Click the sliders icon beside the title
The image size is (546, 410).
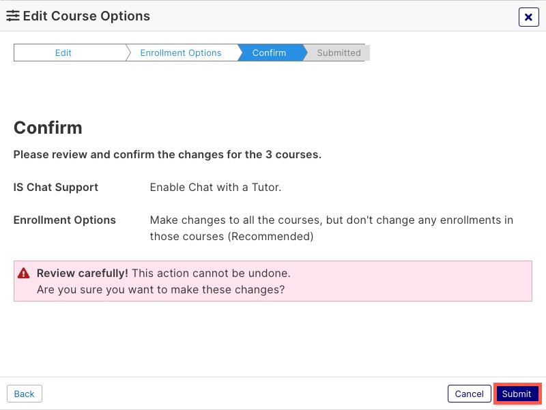[13, 16]
